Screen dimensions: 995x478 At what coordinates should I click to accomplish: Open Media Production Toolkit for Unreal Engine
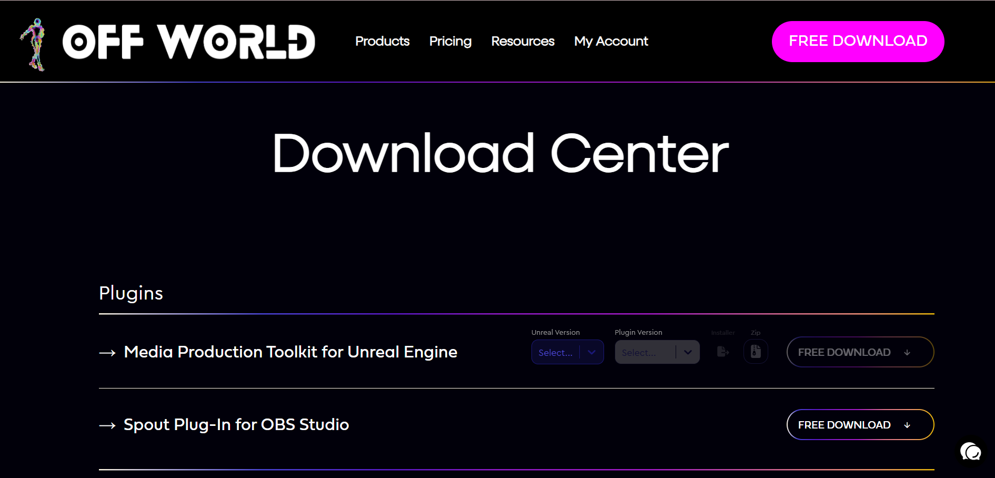pyautogui.click(x=290, y=352)
